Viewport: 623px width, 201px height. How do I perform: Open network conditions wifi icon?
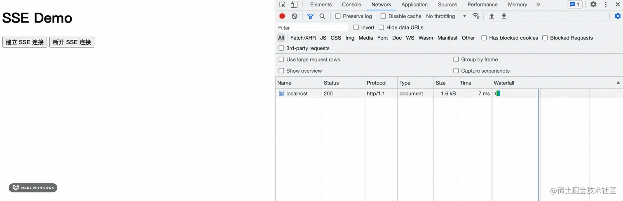click(x=476, y=16)
